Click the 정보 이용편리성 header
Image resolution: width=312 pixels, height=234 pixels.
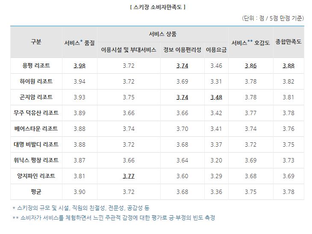182,50
